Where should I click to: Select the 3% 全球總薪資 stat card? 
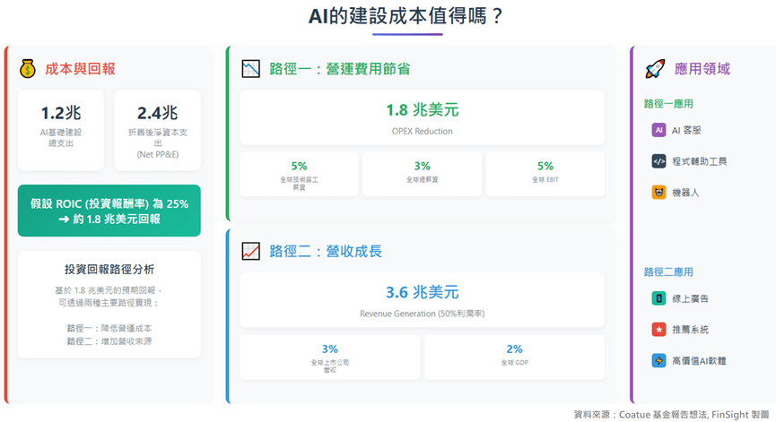[x=422, y=173]
